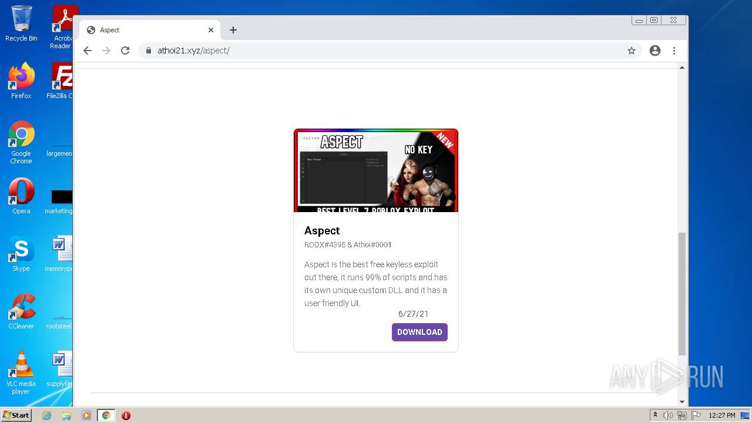Open a new tab with plus button
The height and width of the screenshot is (423, 752).
(233, 30)
